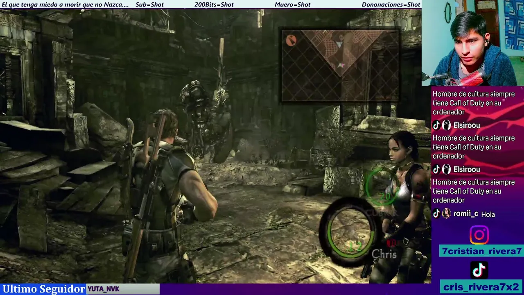Click "El que tenga miedo a morir" text
The width and height of the screenshot is (524, 295).
click(x=45, y=5)
